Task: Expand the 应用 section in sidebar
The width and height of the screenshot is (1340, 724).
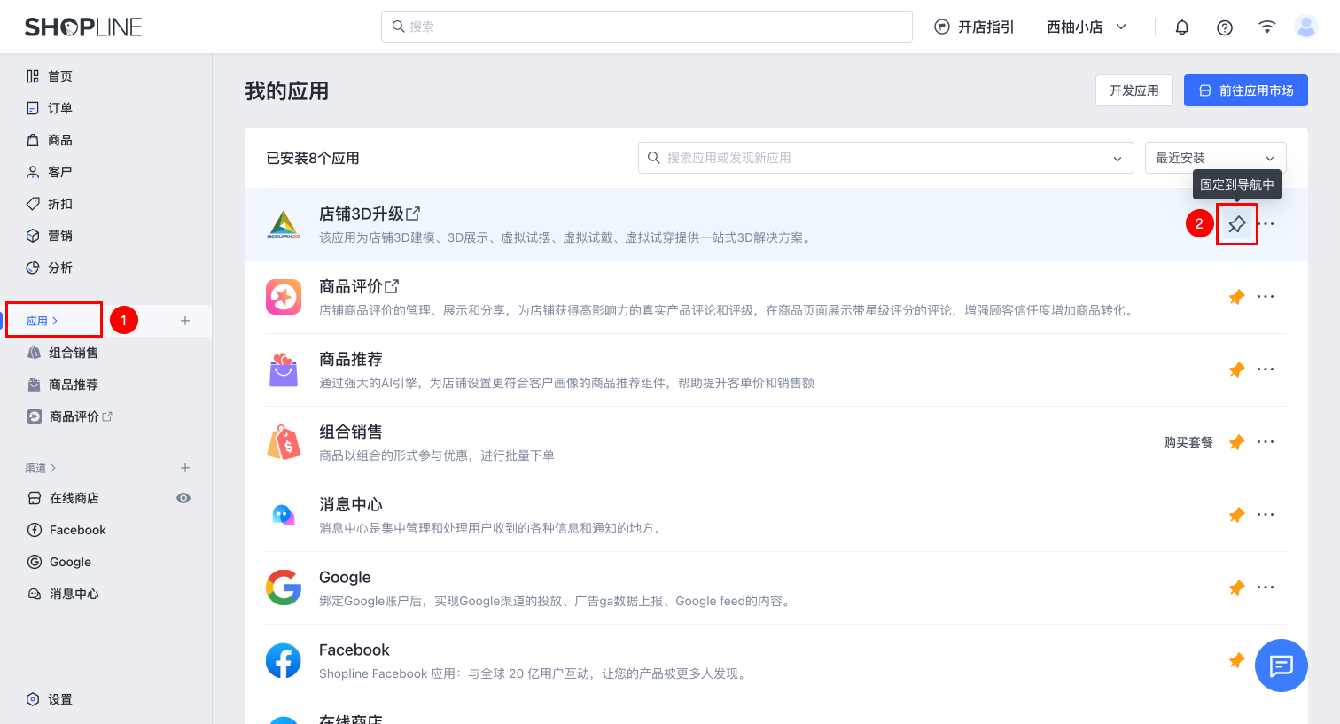Action: tap(42, 321)
